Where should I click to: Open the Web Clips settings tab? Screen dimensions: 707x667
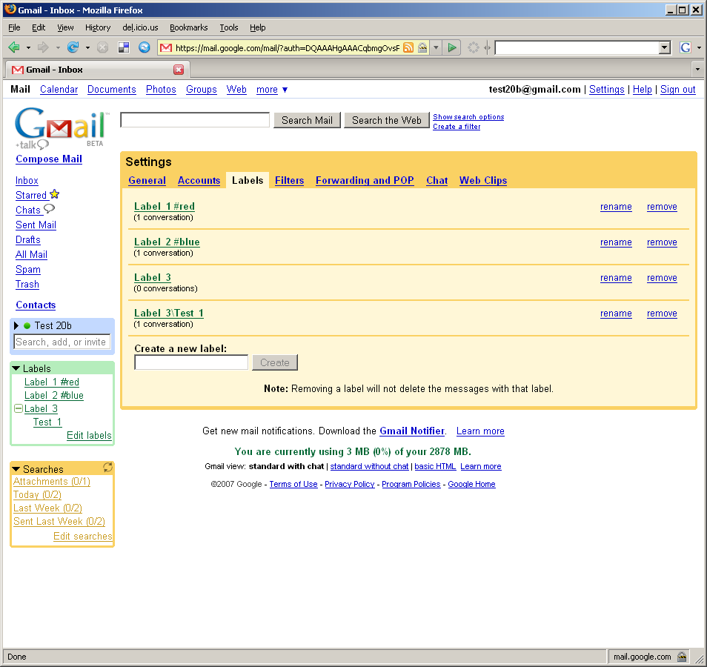483,180
